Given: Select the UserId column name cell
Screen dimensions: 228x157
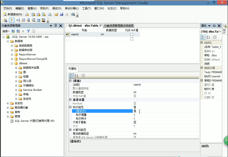Looking at the screenshot, I should [x=85, y=34].
